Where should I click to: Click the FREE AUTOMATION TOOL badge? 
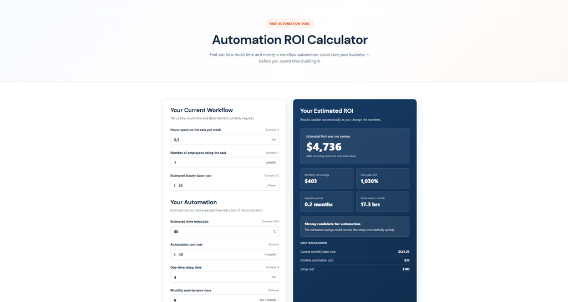pyautogui.click(x=290, y=24)
